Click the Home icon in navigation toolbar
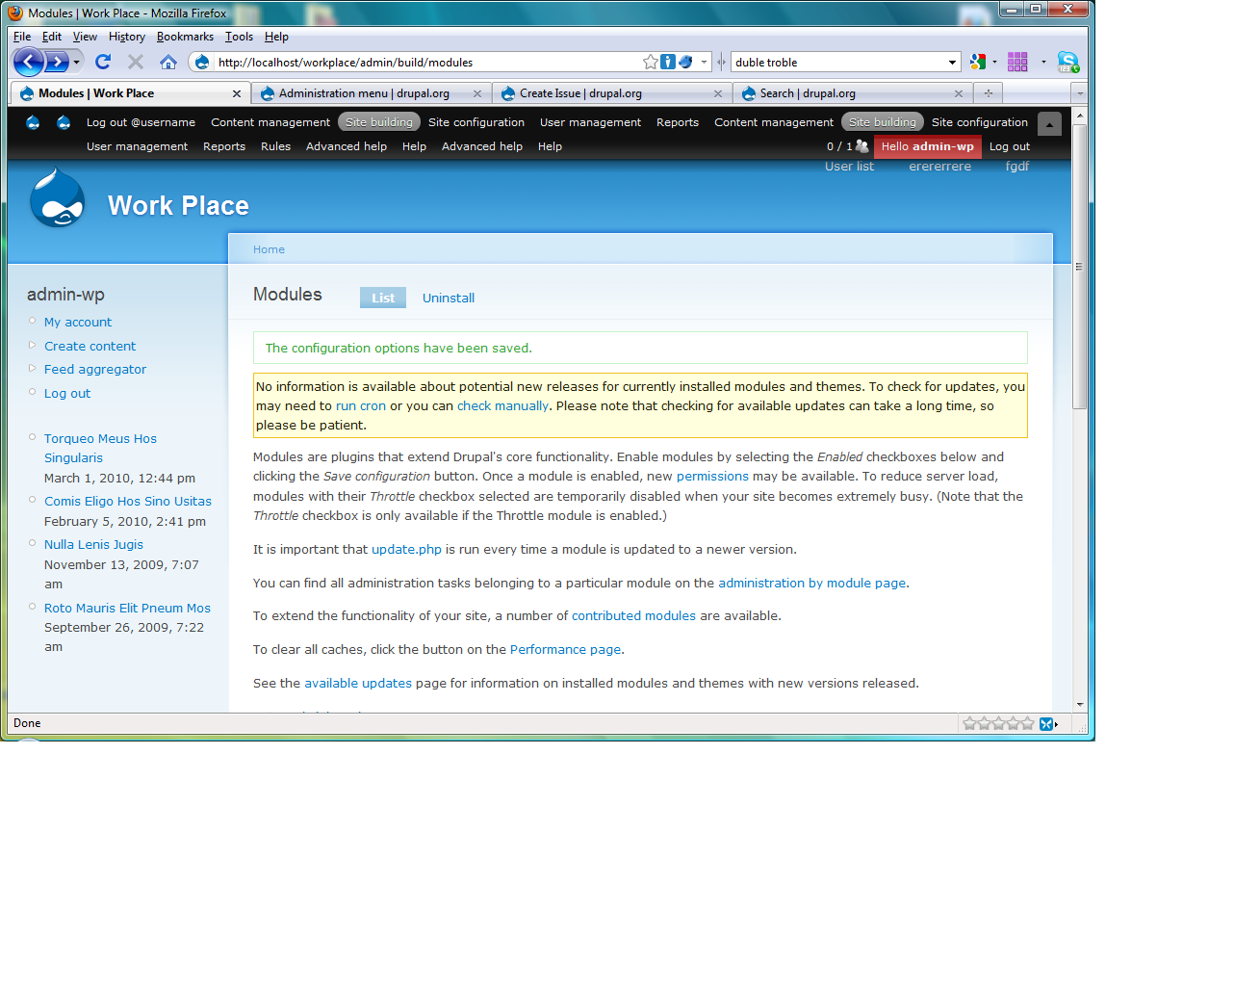This screenshot has height=988, width=1234. tap(167, 62)
